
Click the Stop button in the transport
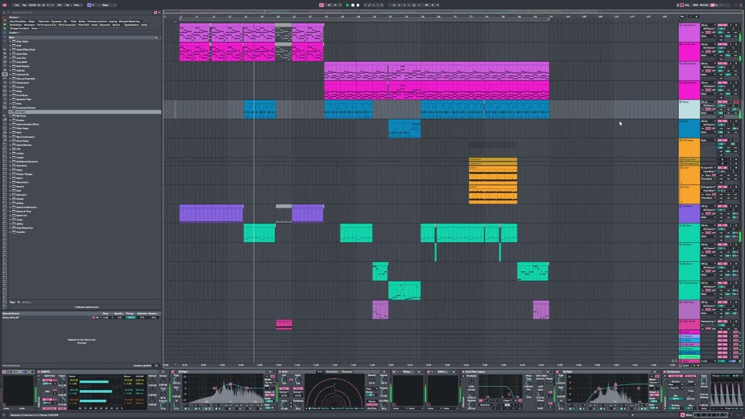coord(353,5)
